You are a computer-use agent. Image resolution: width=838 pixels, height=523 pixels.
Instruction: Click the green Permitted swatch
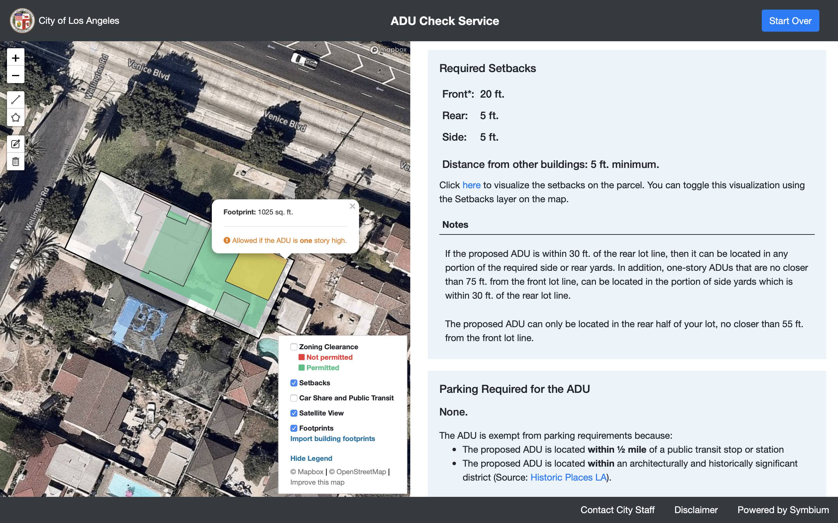point(302,368)
